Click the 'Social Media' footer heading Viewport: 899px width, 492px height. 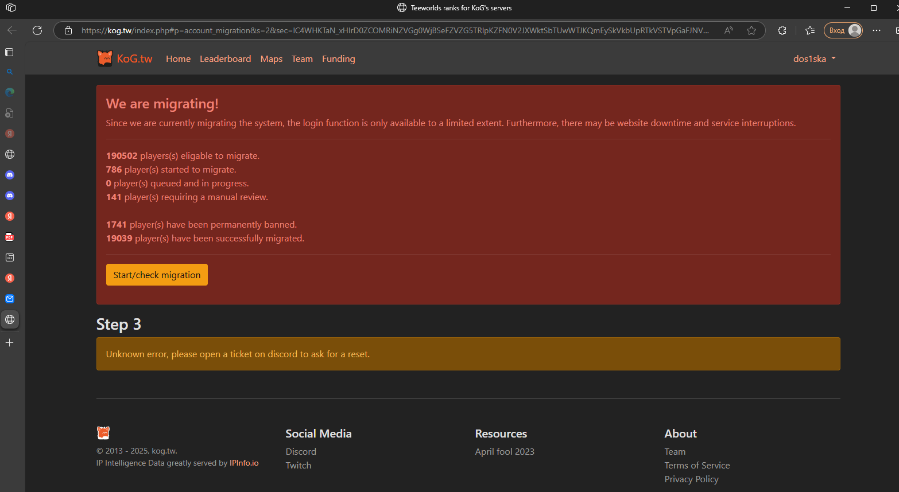coord(319,434)
